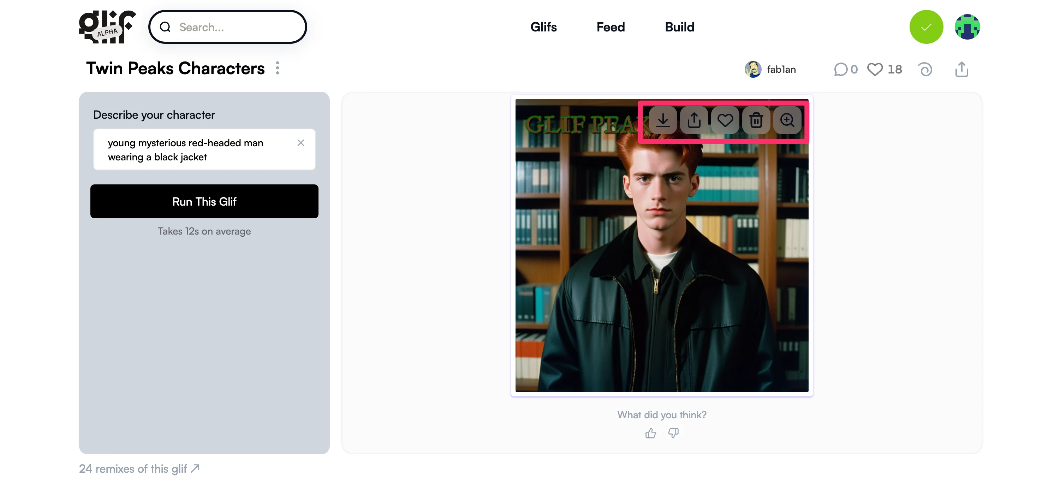Click the remix spiral icon
Viewport: 1060px width, 496px height.
pos(925,69)
